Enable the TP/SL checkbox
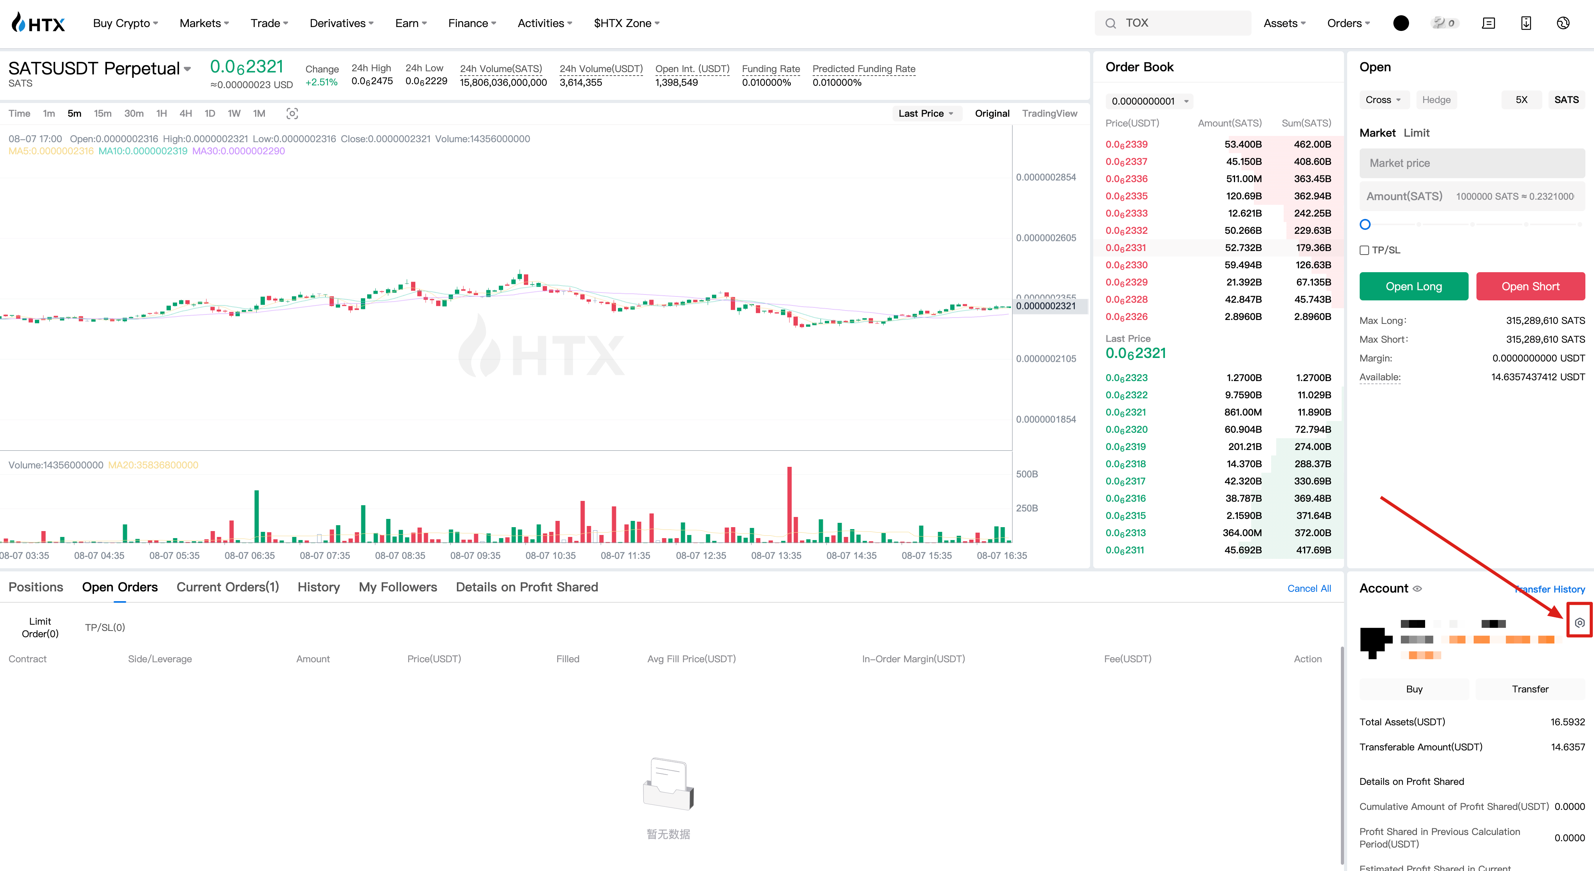 [1364, 251]
